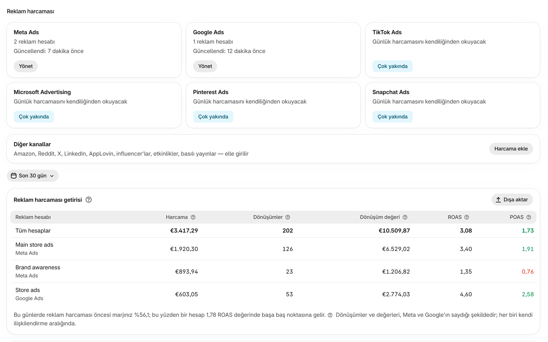The height and width of the screenshot is (342, 548).
Task: Click Çok yakında badge on Pinterest Ads
Action: [x=213, y=117]
